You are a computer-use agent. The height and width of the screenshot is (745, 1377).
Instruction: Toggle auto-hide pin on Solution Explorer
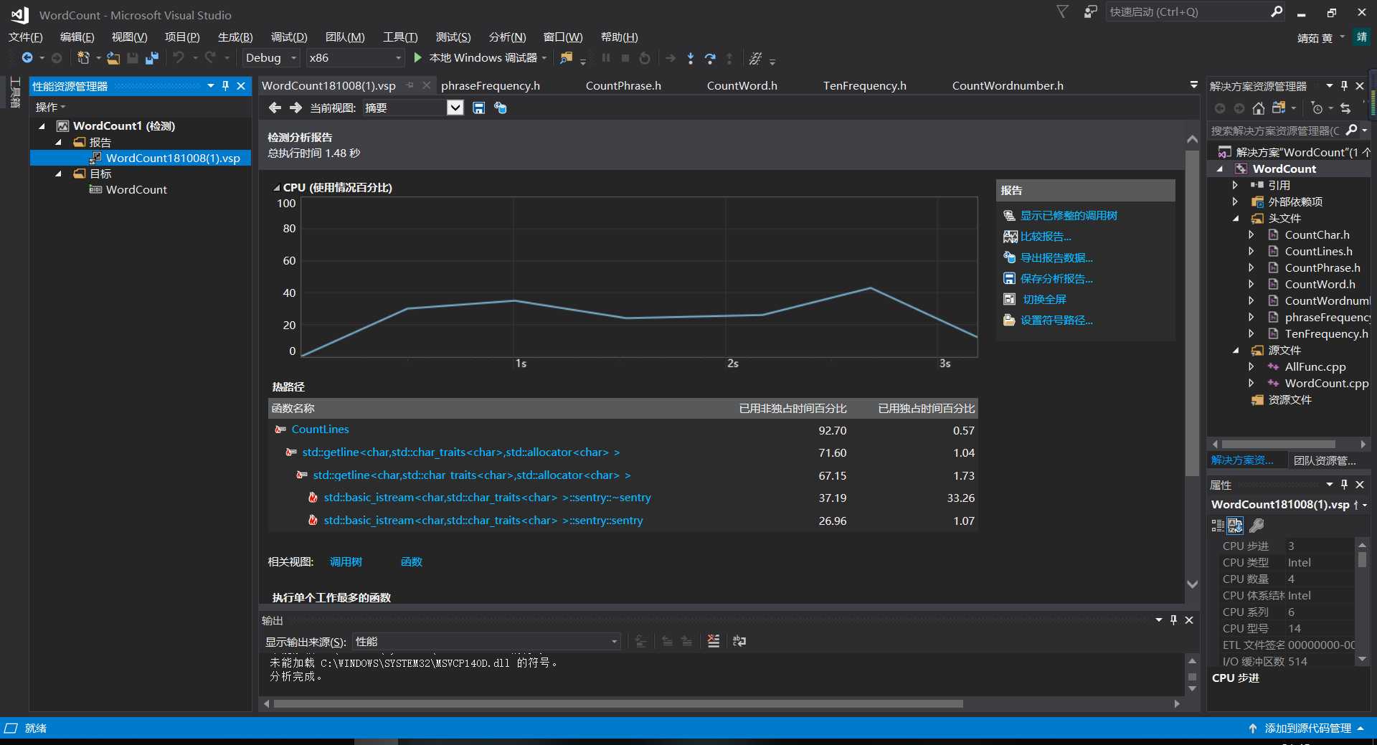coord(1344,85)
